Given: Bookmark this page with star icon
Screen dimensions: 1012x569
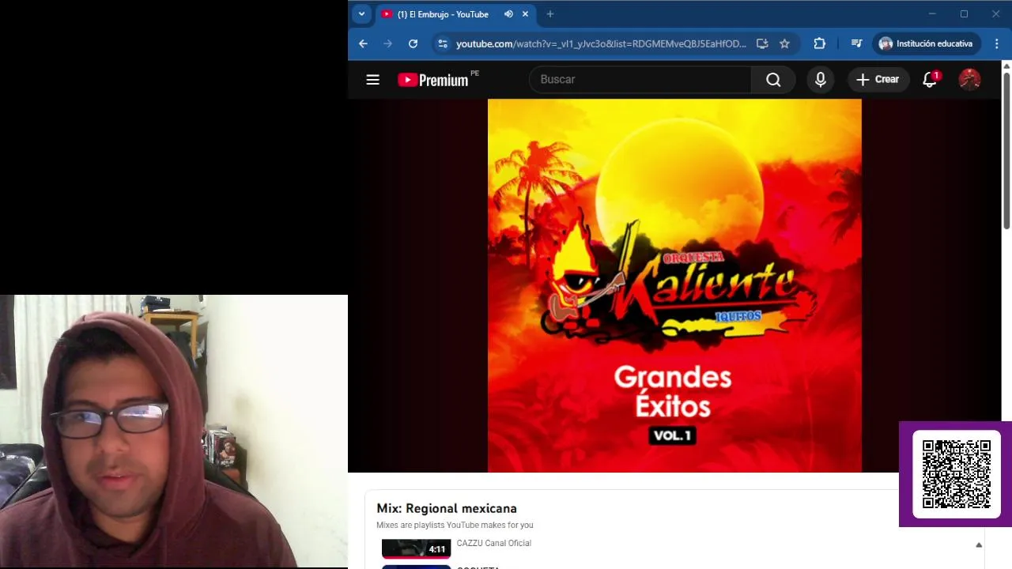Looking at the screenshot, I should (x=784, y=43).
